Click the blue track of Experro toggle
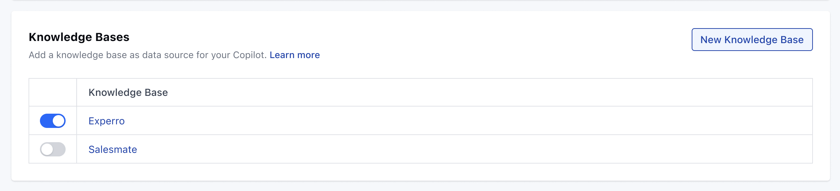 pos(46,121)
